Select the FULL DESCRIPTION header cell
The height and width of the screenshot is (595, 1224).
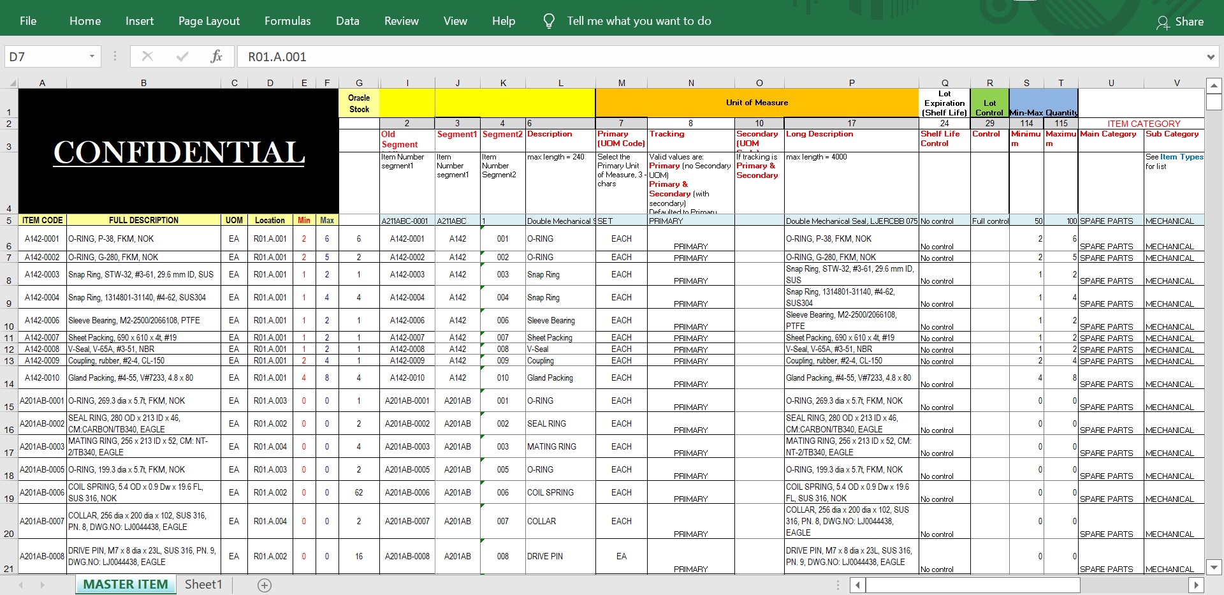(x=143, y=220)
